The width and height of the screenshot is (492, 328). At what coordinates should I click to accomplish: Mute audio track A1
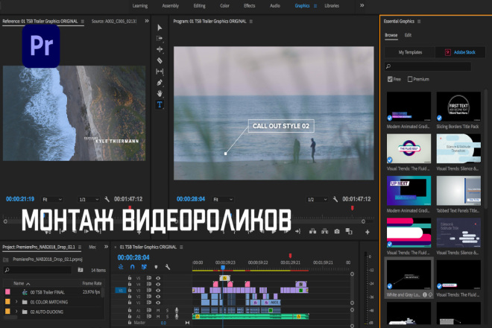[158, 310]
